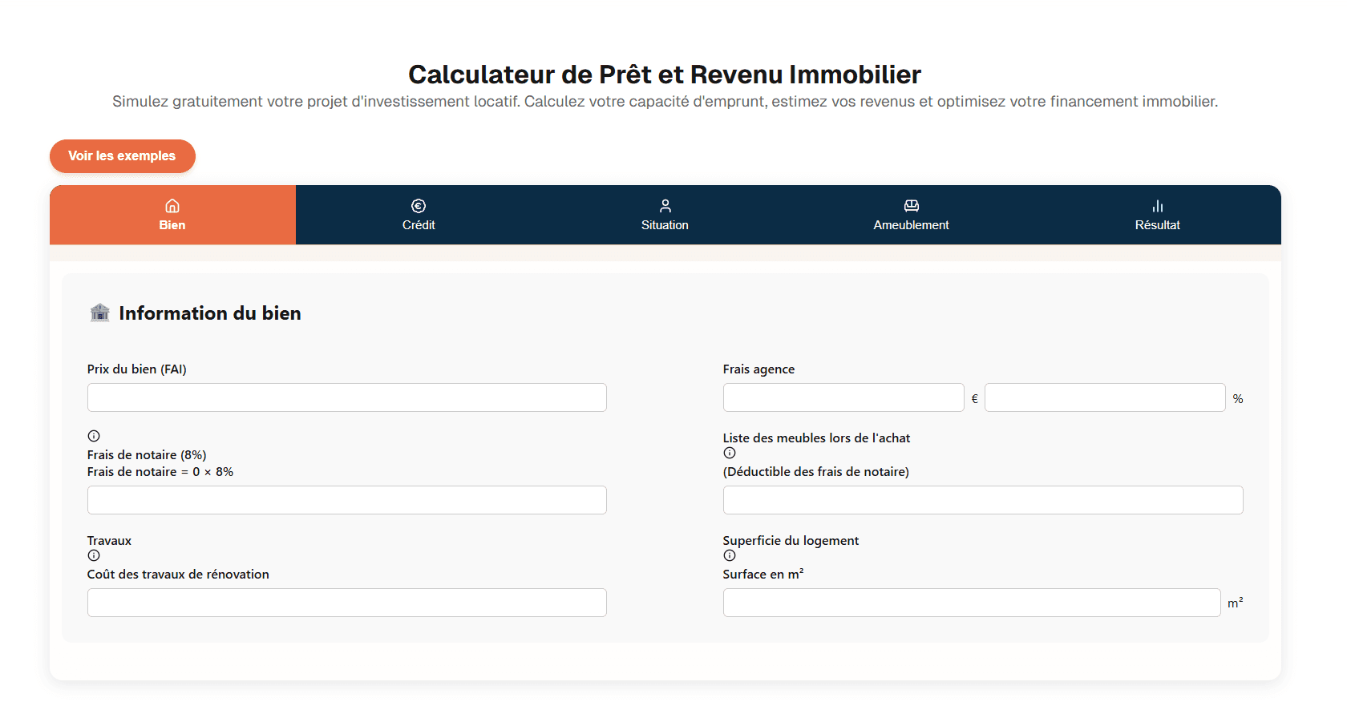
Task: Select the home icon on Bien tab
Action: click(x=172, y=205)
